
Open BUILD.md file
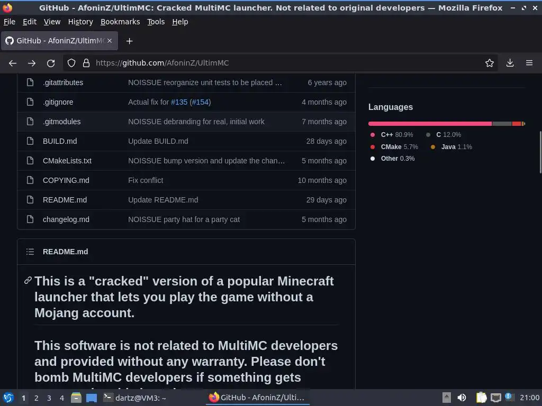coord(60,141)
